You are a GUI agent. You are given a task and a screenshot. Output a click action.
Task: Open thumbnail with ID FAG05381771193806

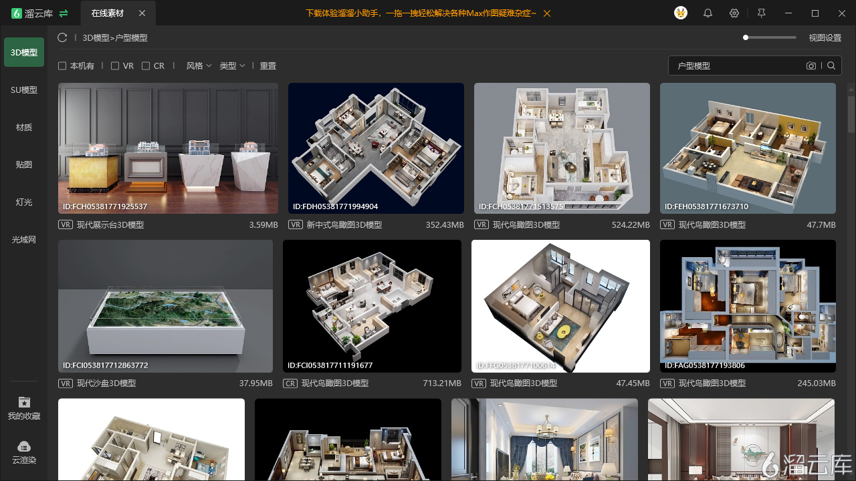(x=748, y=306)
